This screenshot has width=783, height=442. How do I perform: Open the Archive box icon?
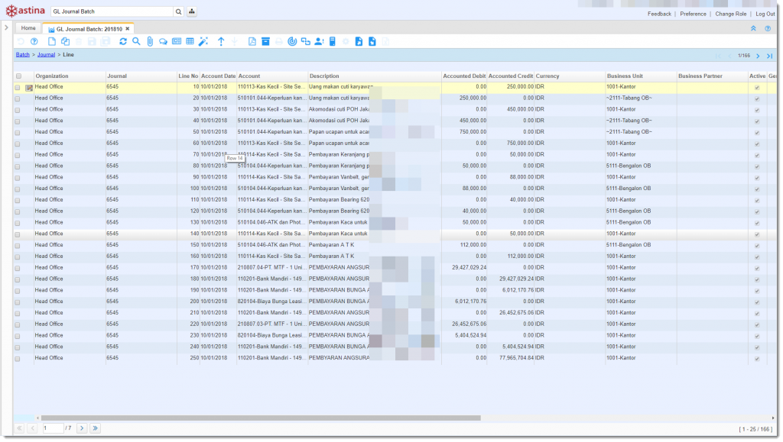pyautogui.click(x=265, y=41)
